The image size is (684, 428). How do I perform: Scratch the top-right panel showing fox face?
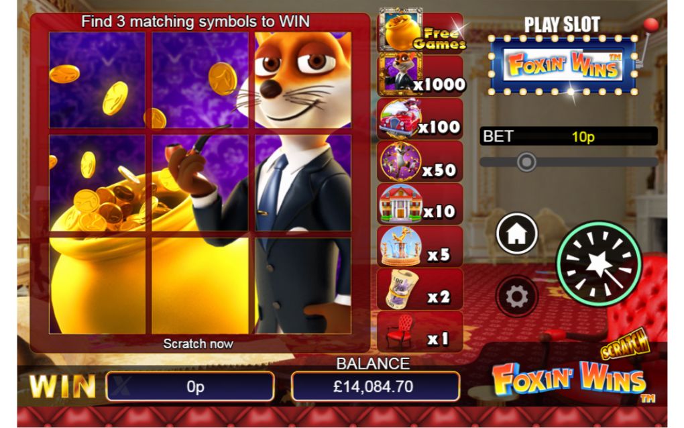(303, 80)
